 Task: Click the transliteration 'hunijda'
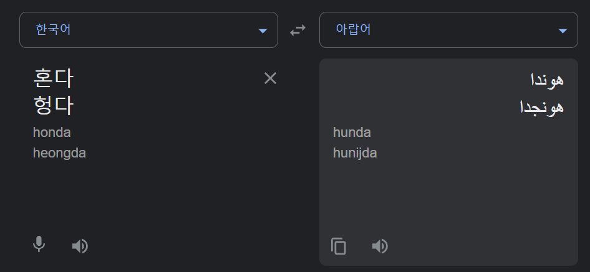pos(355,153)
